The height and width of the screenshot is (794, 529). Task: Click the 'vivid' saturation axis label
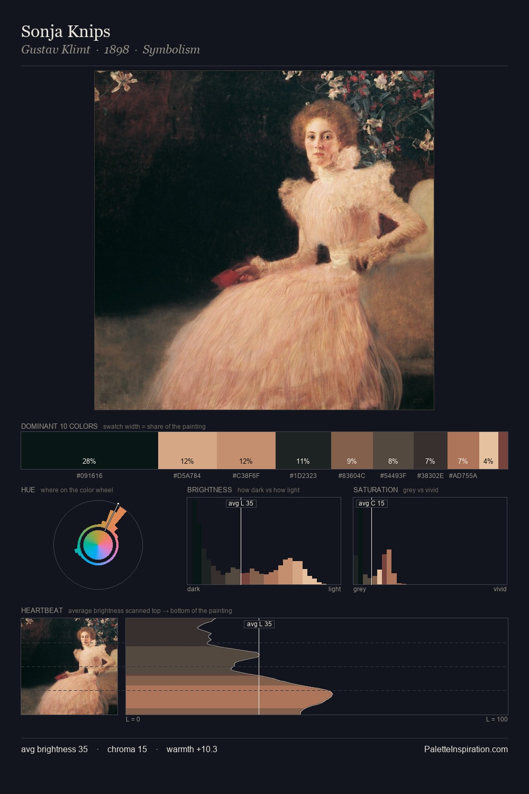point(500,589)
